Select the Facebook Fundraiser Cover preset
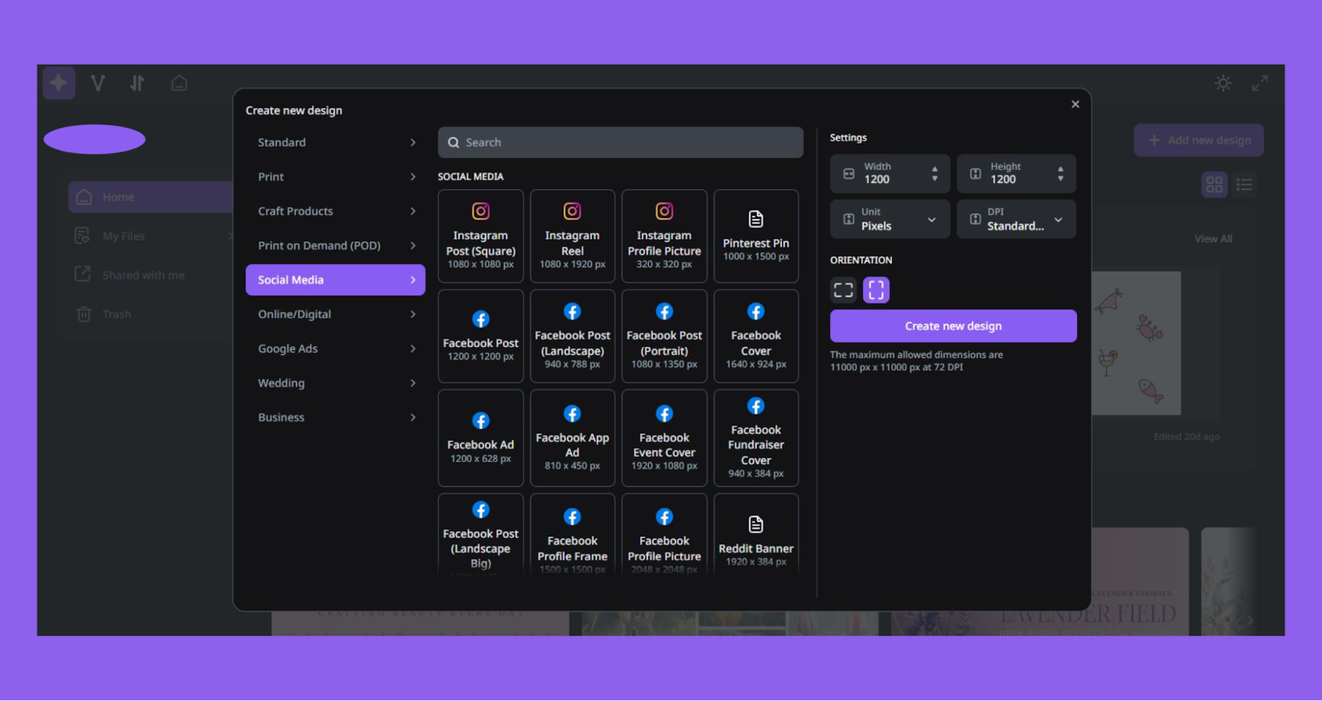Screen dimensions: 1322x701 click(756, 438)
